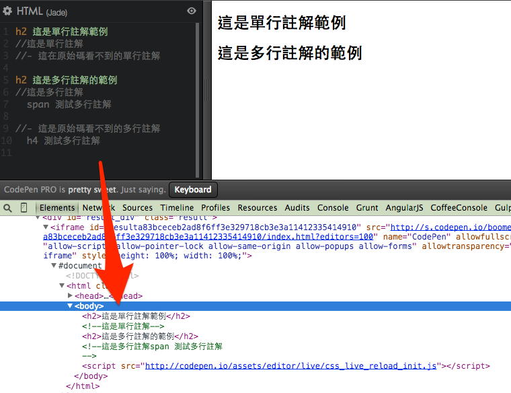Collapse the iframe element node
Viewport: 511px width, 393px height.
[46, 227]
